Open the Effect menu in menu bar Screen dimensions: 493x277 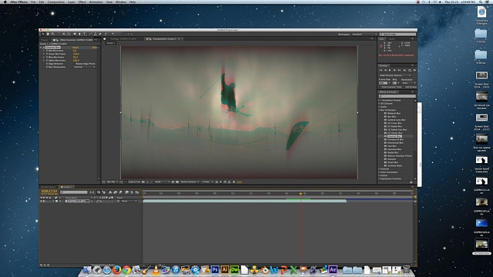[82, 2]
